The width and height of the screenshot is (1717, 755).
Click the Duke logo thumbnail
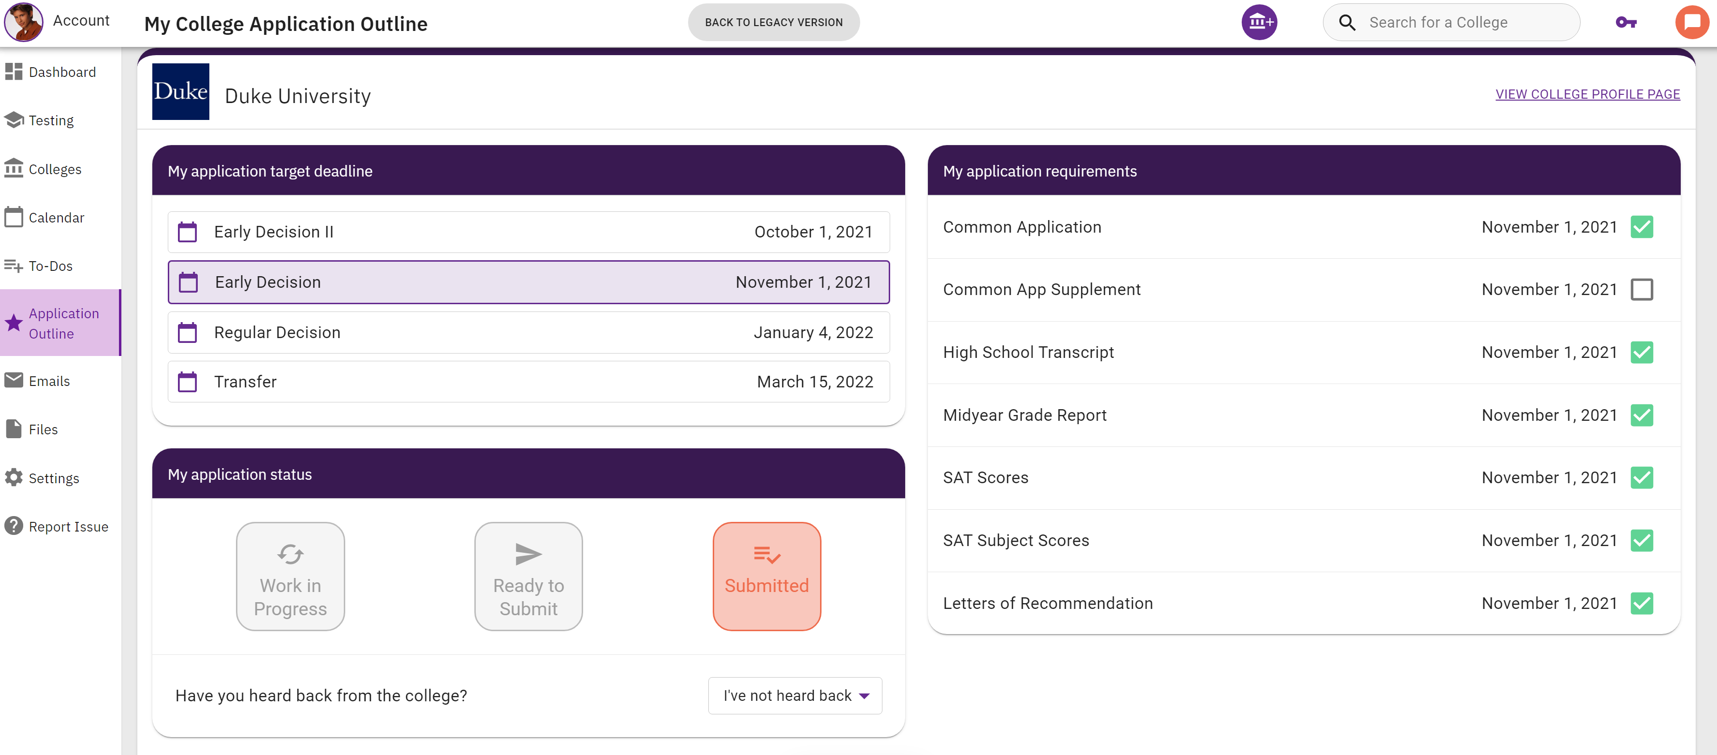coord(181,91)
